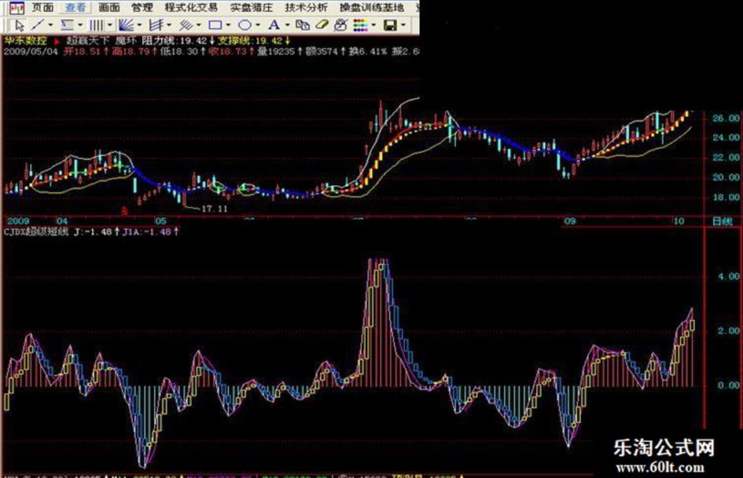This screenshot has width=743, height=478.
Task: Click the save drawing floppy icon
Action: pos(390,25)
